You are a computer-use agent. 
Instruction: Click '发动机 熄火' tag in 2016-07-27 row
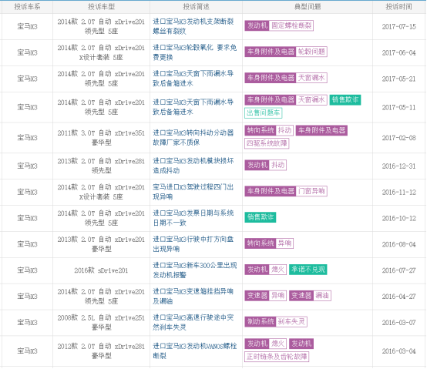[265, 270]
